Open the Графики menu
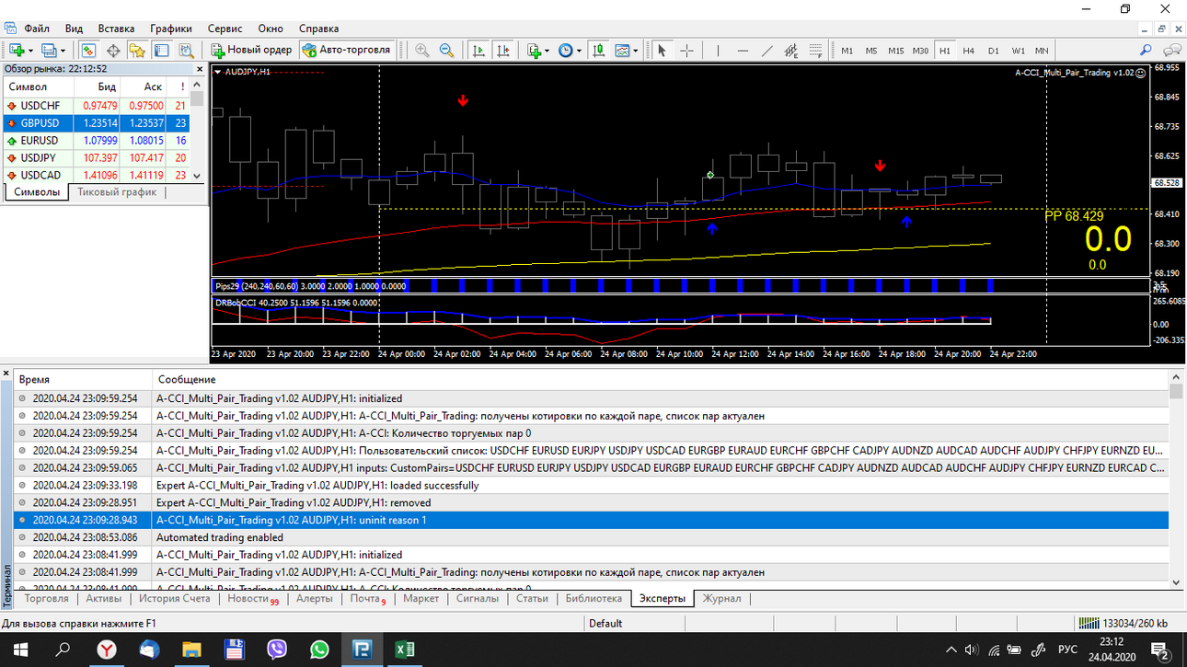This screenshot has width=1187, height=667. click(171, 29)
